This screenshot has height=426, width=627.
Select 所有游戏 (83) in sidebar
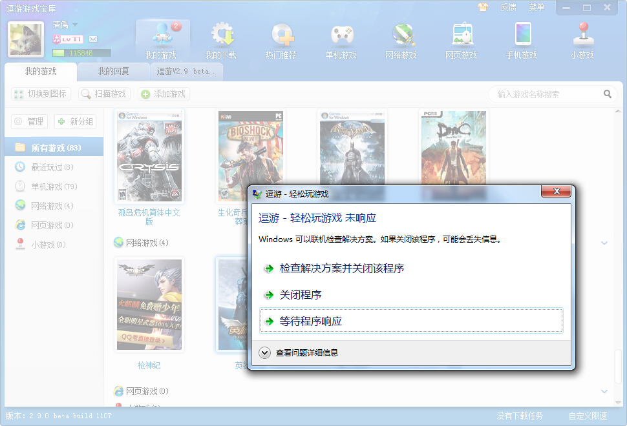54,148
